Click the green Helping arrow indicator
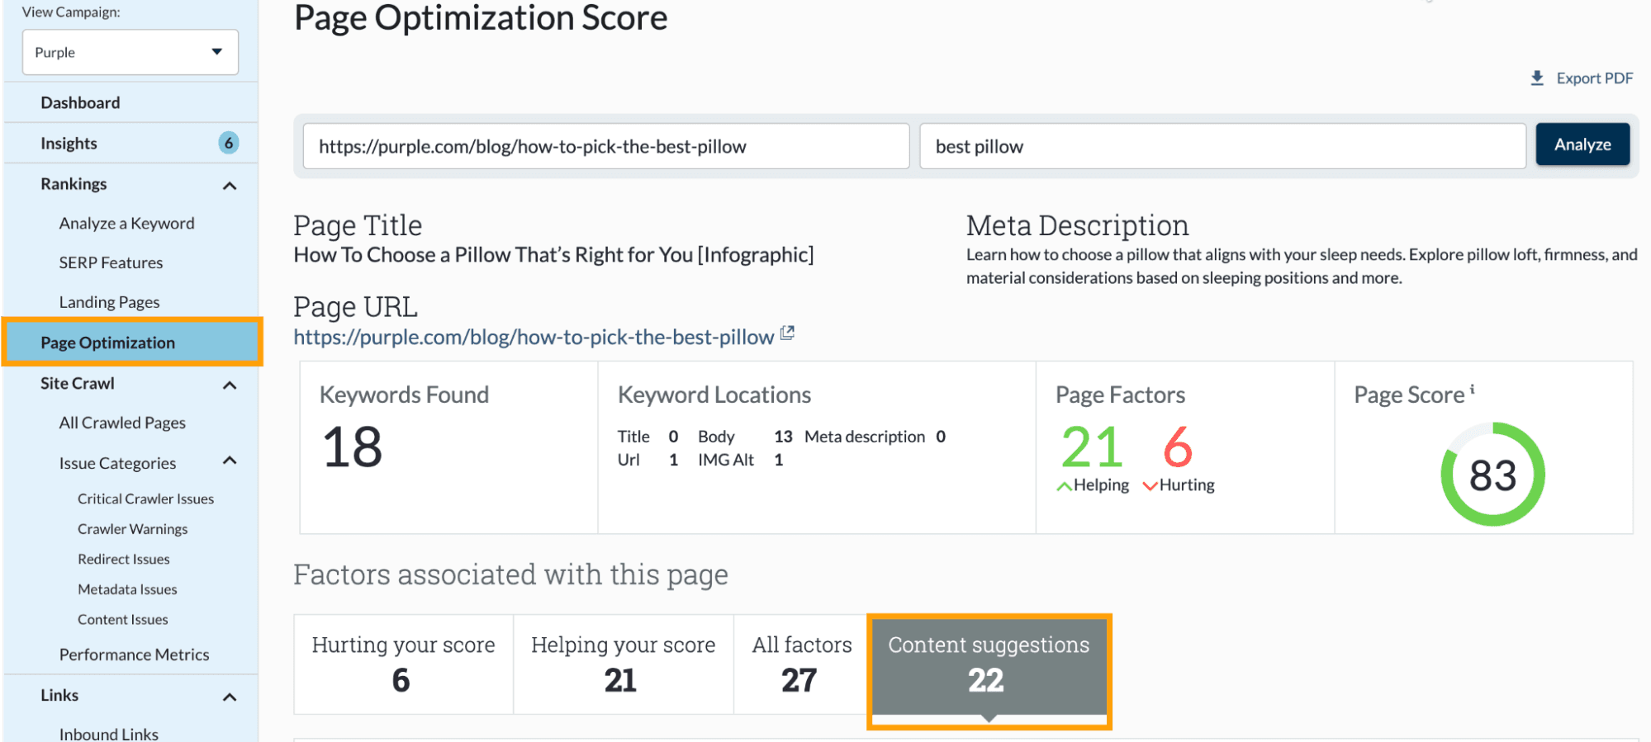 [x=1064, y=486]
